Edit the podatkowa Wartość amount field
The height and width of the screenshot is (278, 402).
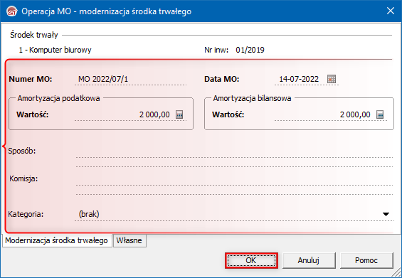[x=125, y=114]
